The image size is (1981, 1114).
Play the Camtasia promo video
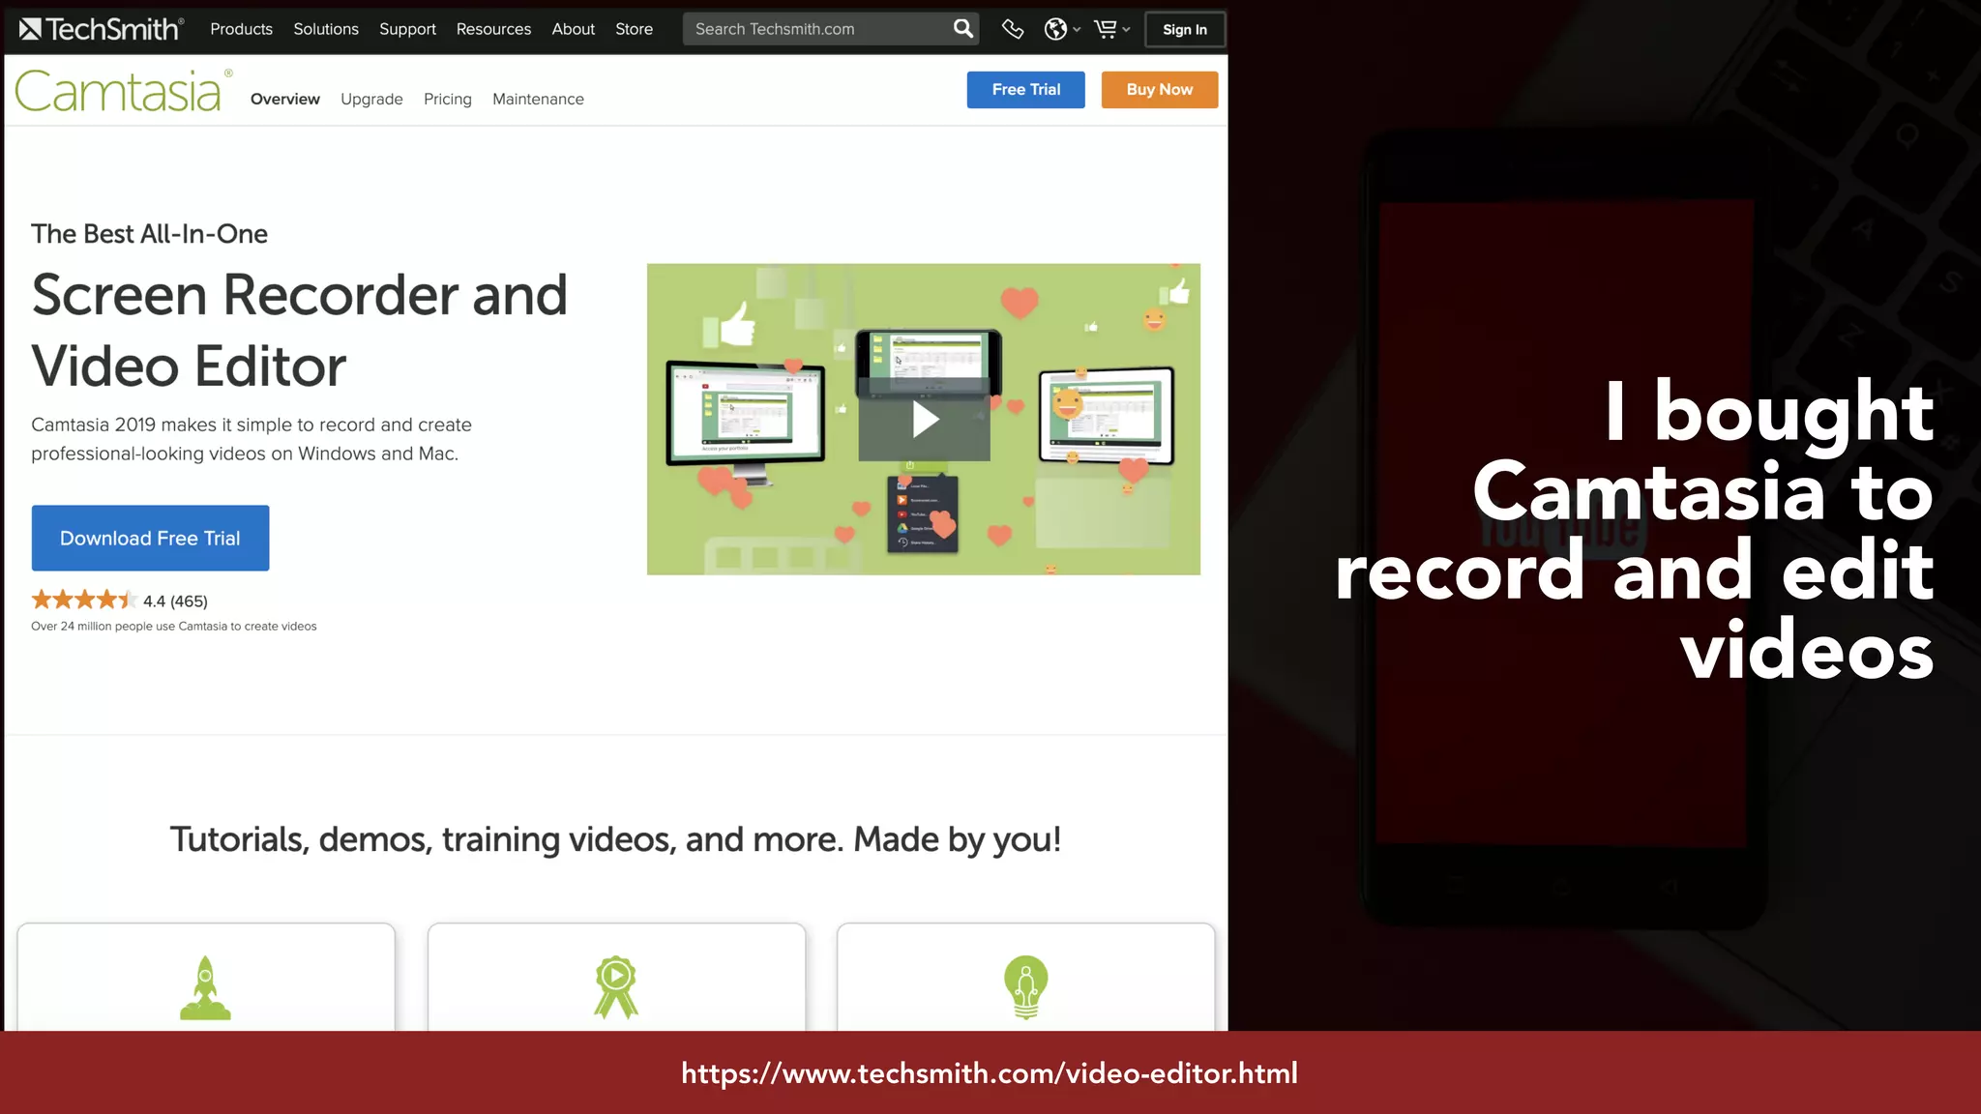[925, 419]
